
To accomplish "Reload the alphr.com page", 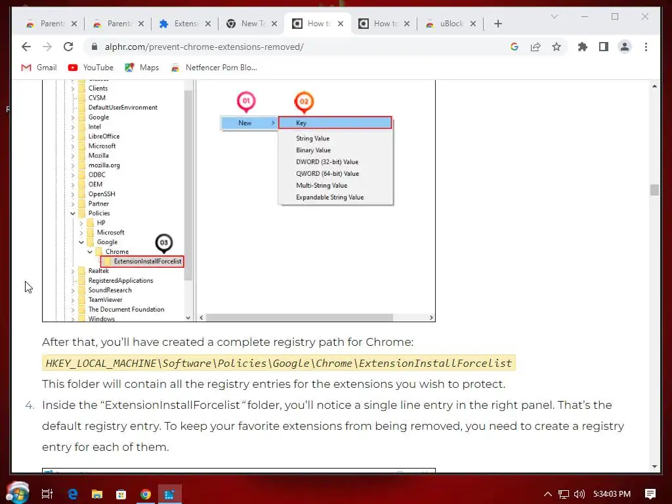I will click(68, 47).
